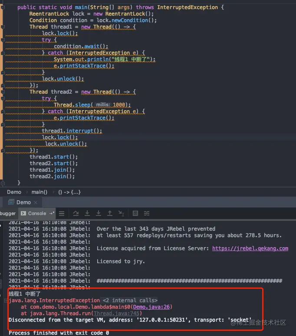
Task: Click the Demo breadcrumb
Action: pos(14,192)
